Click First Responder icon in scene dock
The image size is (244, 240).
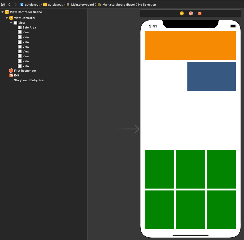pyautogui.click(x=191, y=13)
